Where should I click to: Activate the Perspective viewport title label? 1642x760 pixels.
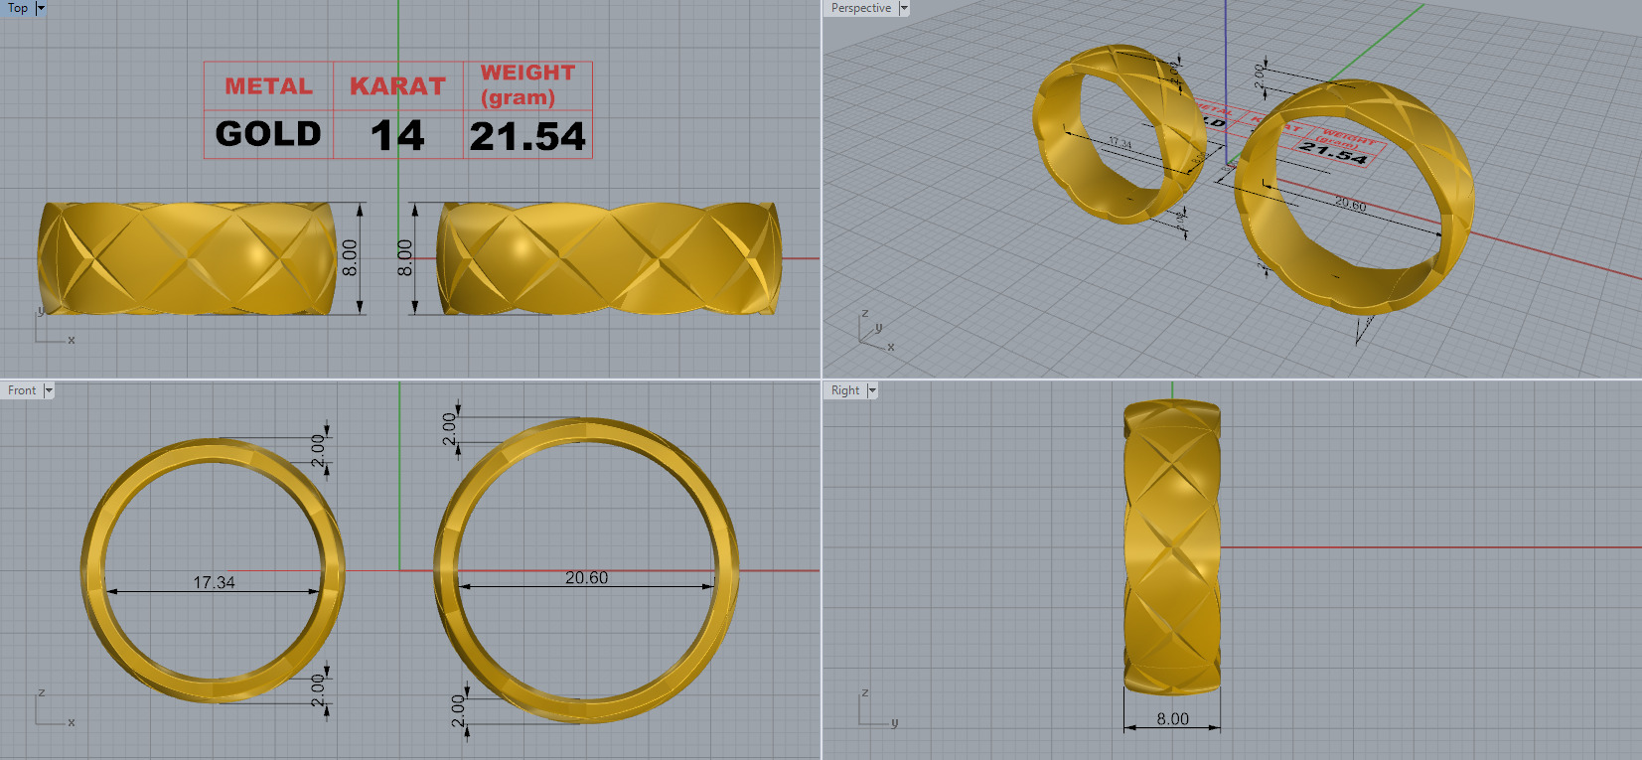(860, 8)
